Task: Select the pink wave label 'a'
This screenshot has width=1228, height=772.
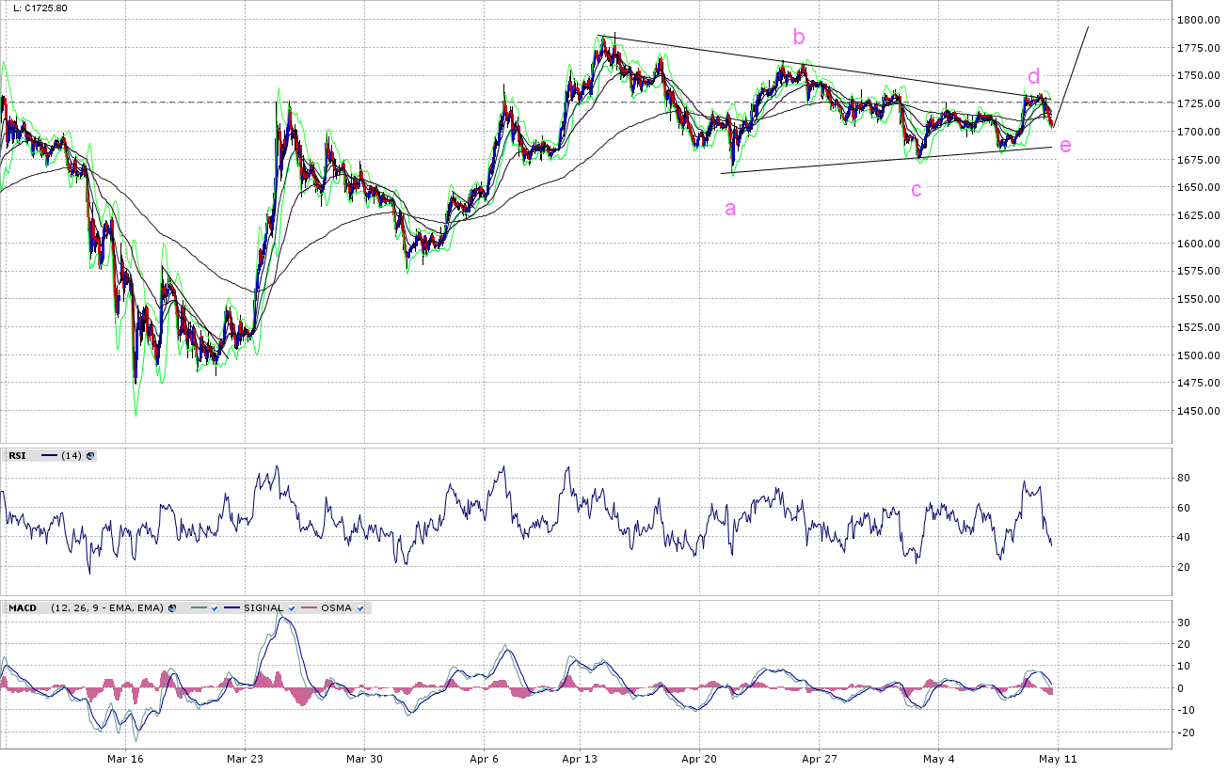Action: [730, 209]
